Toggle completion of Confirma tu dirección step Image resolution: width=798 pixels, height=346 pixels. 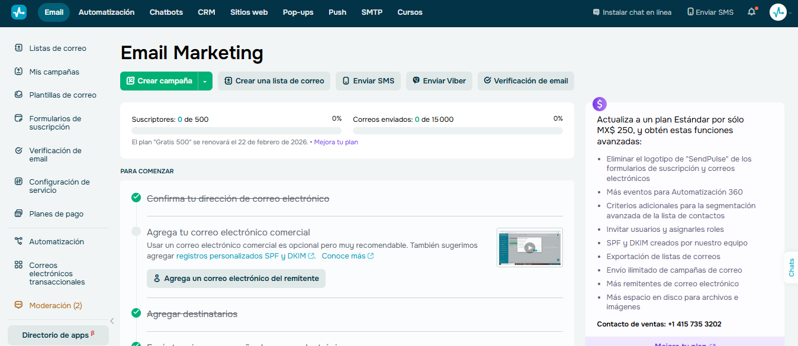pyautogui.click(x=136, y=198)
